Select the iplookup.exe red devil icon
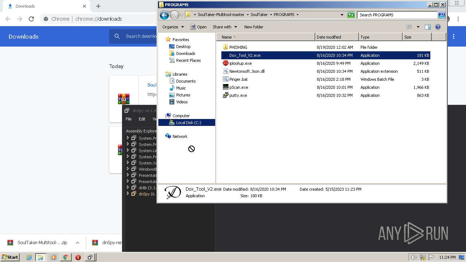The image size is (466, 262). click(x=226, y=63)
